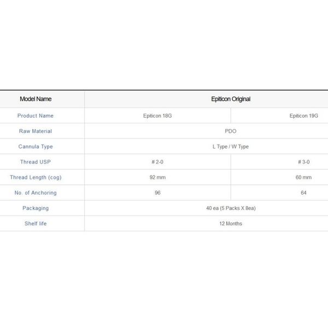
Task: Click the Thread USP row label
Action: 36,162
